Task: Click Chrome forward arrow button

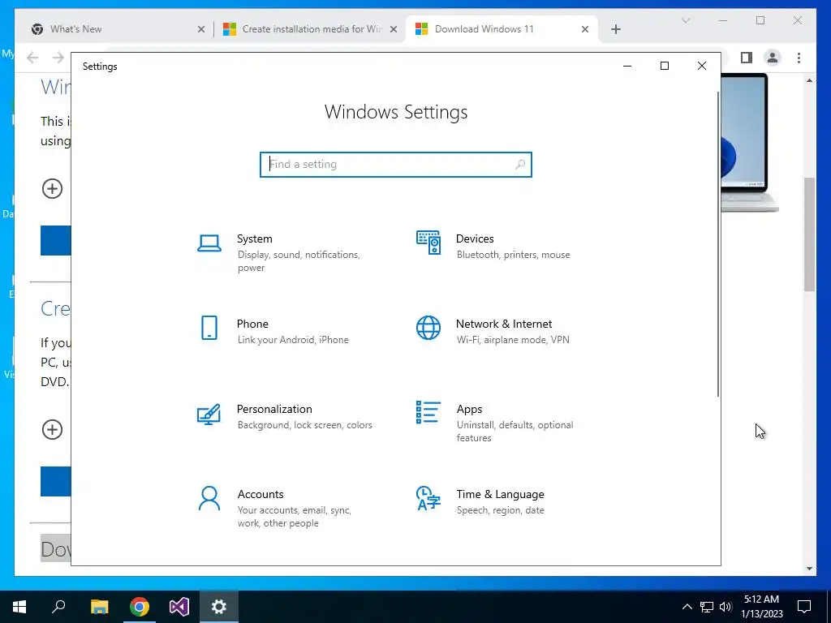Action: 58,58
